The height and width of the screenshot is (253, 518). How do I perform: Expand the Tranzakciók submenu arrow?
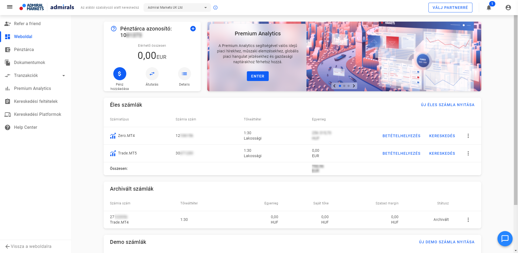(64, 76)
